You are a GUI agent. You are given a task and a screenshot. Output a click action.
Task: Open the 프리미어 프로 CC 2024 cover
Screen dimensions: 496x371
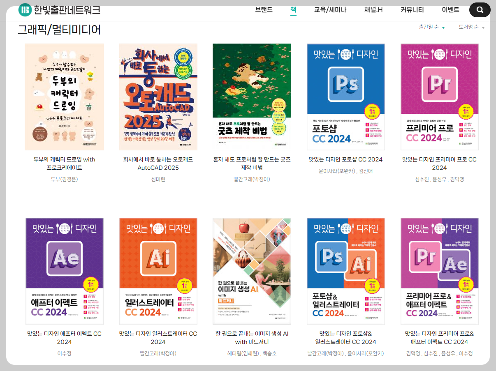(x=440, y=97)
